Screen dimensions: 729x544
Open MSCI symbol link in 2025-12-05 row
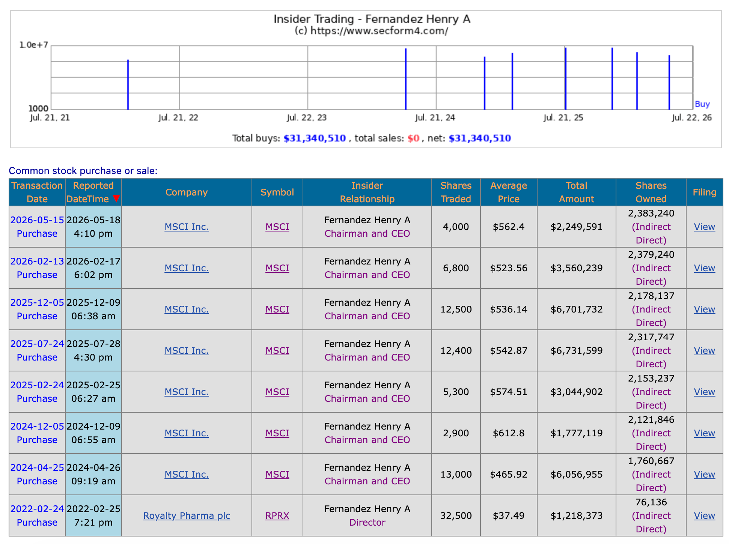(x=277, y=309)
